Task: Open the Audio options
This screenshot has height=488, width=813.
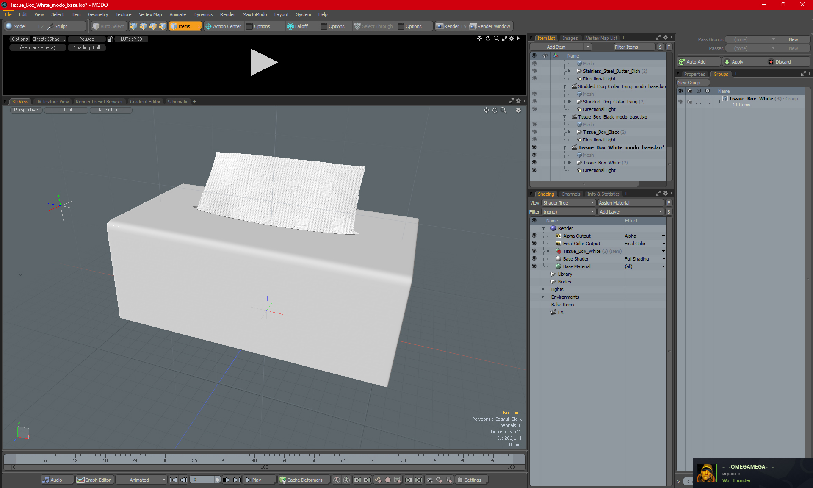Action: pyautogui.click(x=57, y=480)
